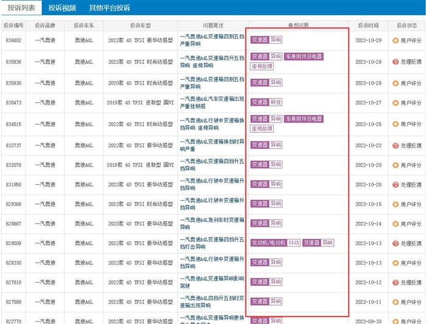
Task: Click date 2022-10-15 in row 829368
Action: 368,204
